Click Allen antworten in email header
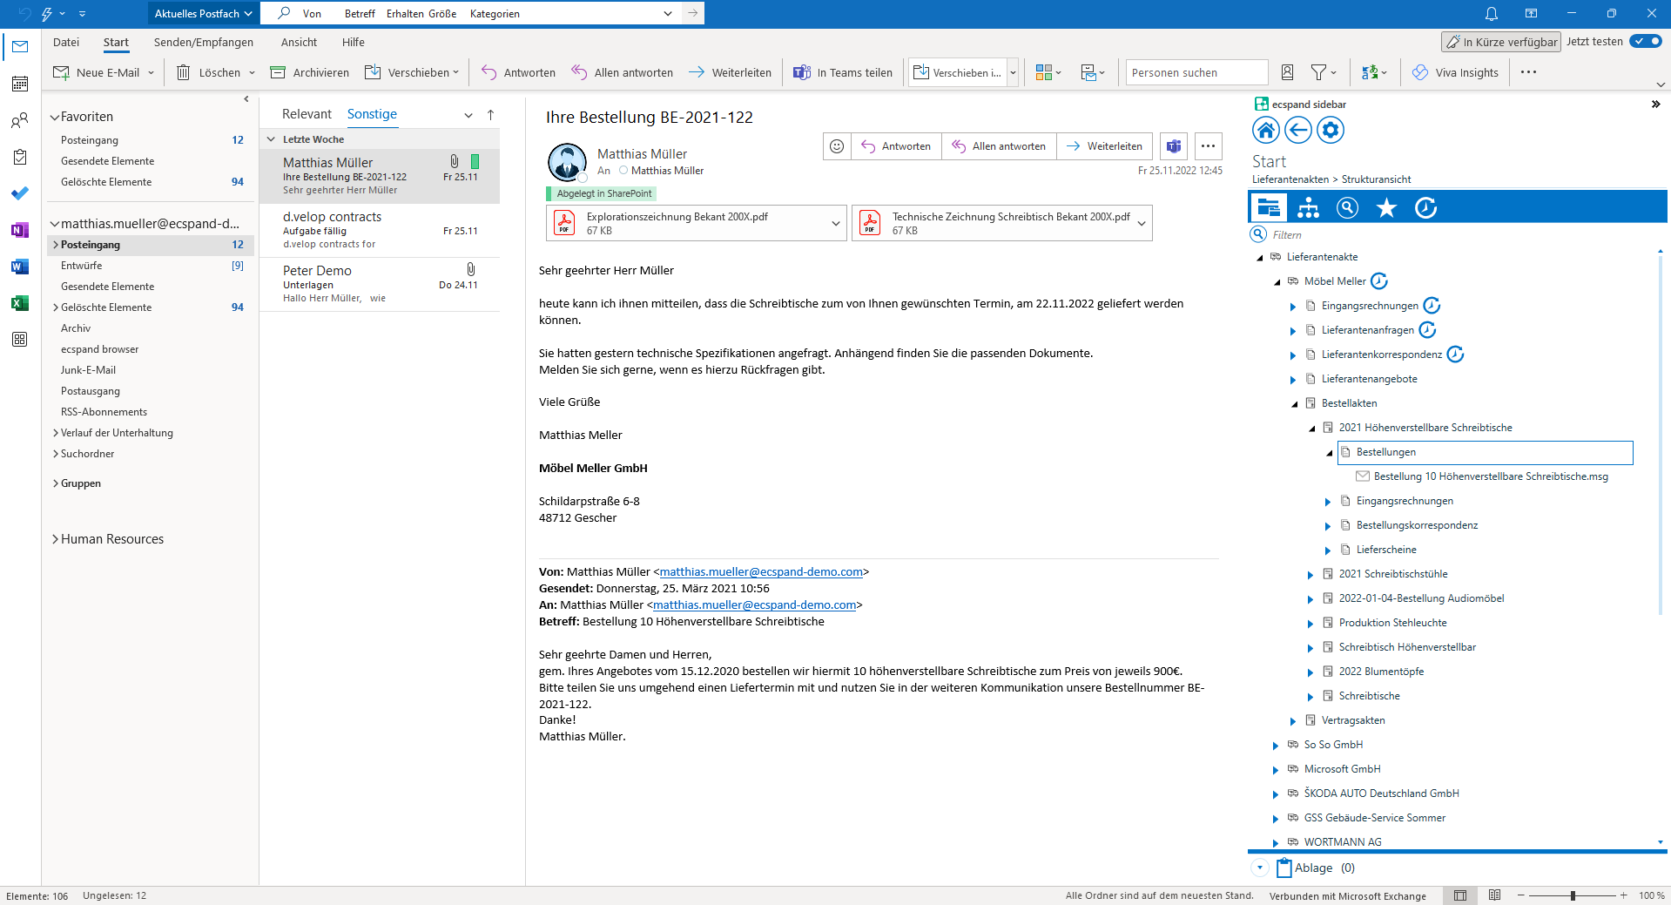The image size is (1671, 905). (x=999, y=146)
